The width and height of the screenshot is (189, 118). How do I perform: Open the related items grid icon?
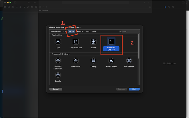pyautogui.click(x=40, y=7)
